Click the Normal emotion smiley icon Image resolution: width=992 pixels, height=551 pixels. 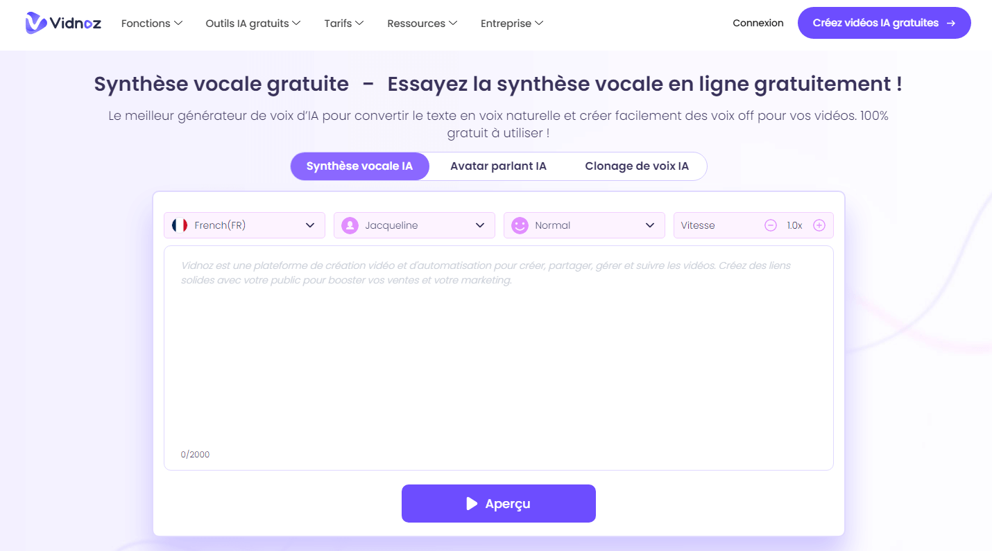[x=520, y=225]
